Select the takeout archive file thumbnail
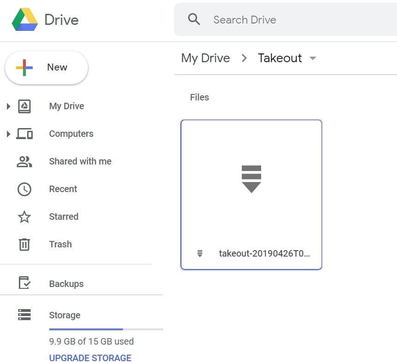Image resolution: width=397 pixels, height=363 pixels. click(x=251, y=195)
